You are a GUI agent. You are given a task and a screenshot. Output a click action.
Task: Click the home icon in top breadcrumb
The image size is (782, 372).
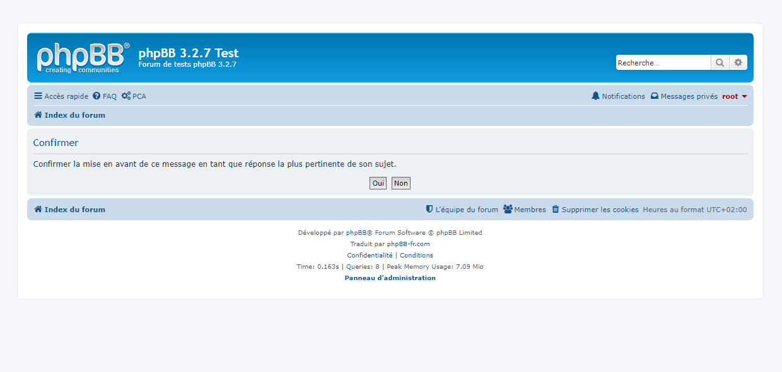[x=38, y=115]
